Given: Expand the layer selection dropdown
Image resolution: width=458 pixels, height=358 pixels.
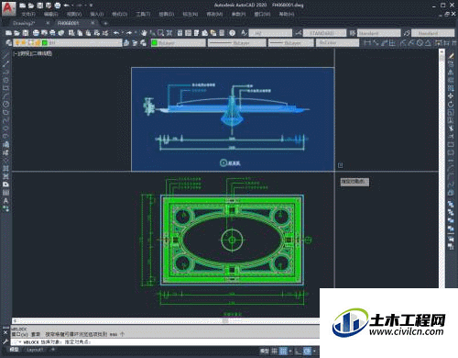Looking at the screenshot, I should (x=67, y=43).
